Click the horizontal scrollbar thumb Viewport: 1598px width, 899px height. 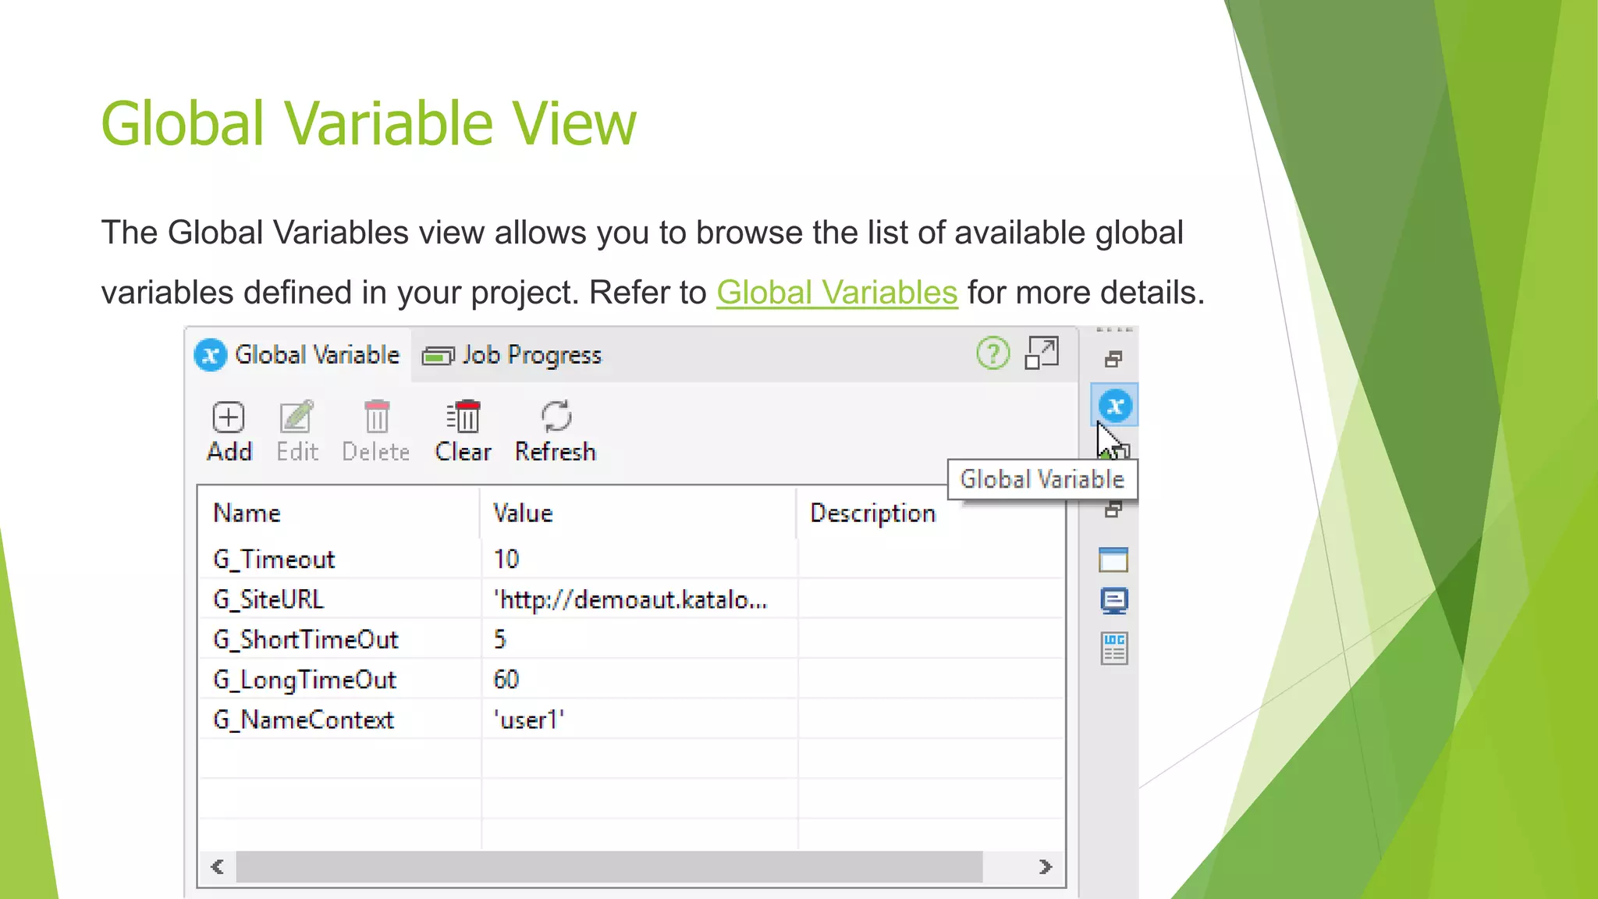point(609,867)
